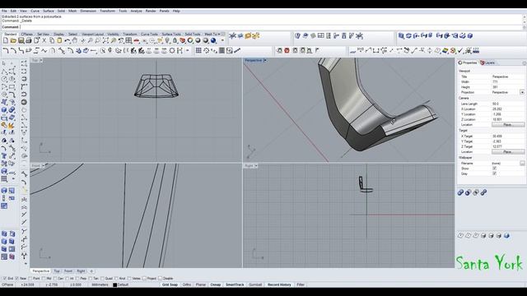Expand the Standard toolbar overflow arrow after Render
This screenshot has height=296, width=527.
(x=222, y=40)
